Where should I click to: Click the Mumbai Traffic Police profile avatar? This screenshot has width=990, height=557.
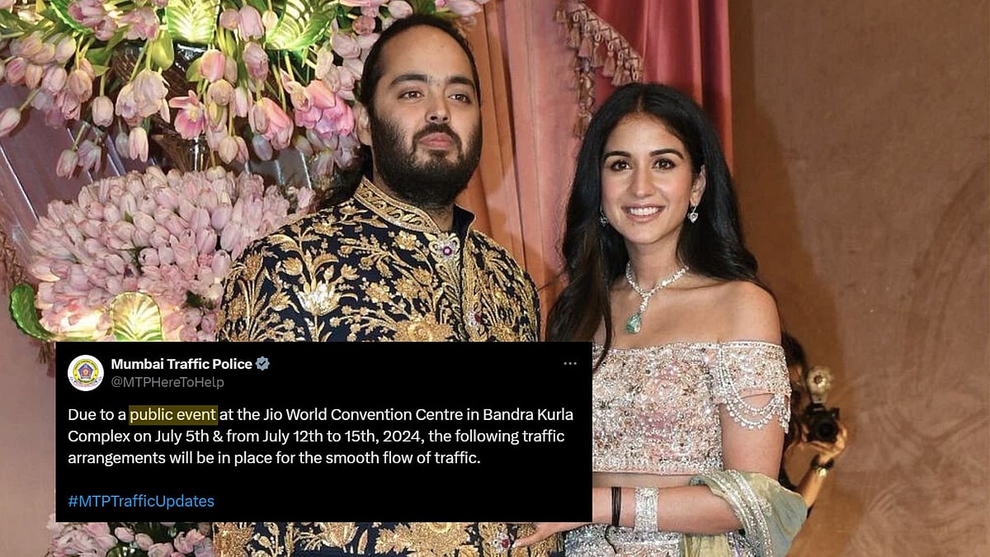pyautogui.click(x=86, y=373)
